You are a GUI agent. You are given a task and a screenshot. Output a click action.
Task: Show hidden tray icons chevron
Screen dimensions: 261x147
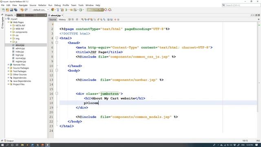218,145
